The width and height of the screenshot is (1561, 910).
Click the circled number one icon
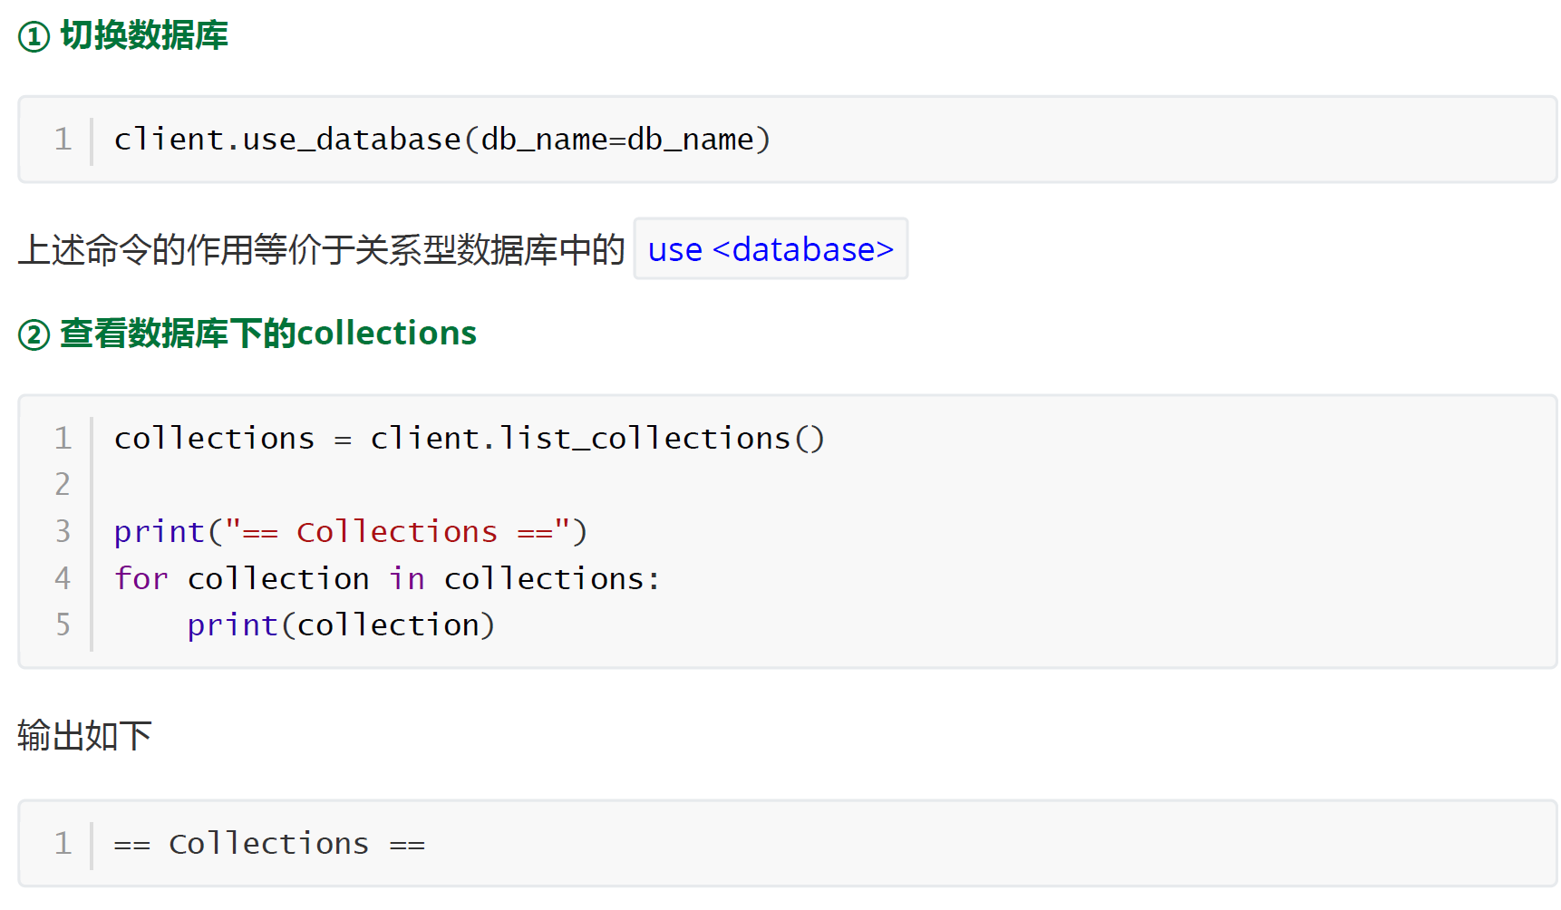[34, 37]
